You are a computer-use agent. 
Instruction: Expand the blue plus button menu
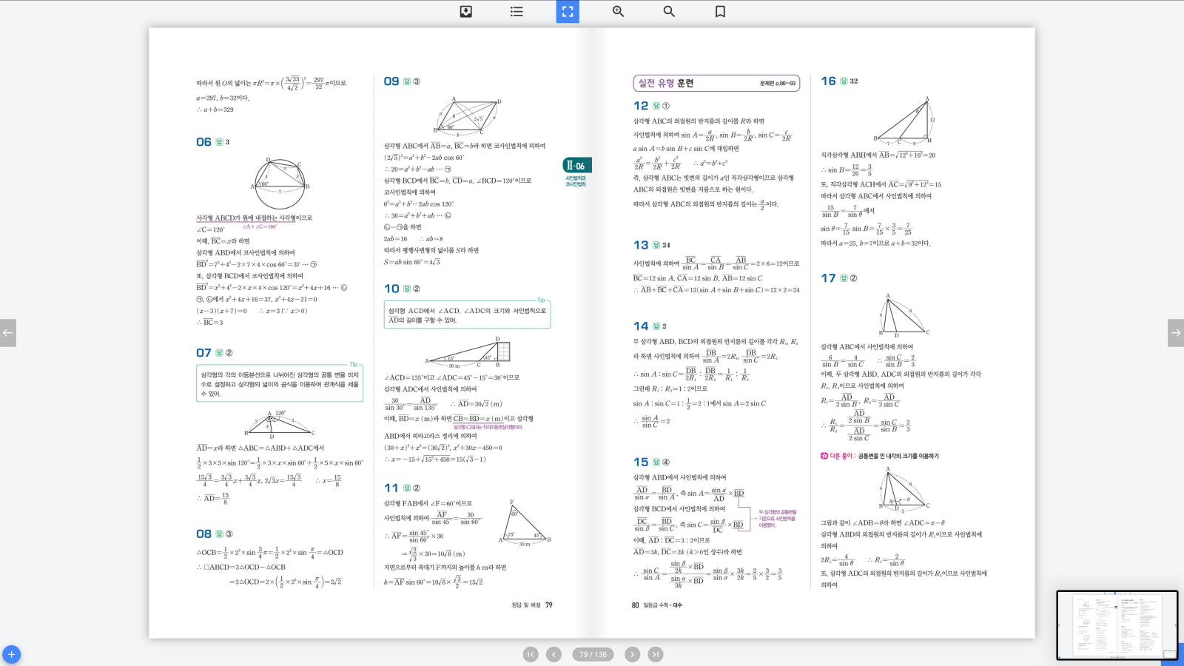tap(11, 655)
